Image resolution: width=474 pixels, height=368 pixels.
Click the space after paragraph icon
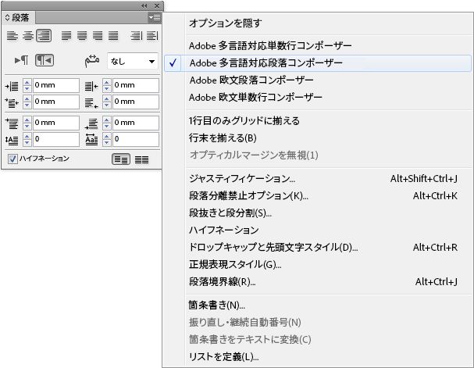pyautogui.click(x=91, y=123)
